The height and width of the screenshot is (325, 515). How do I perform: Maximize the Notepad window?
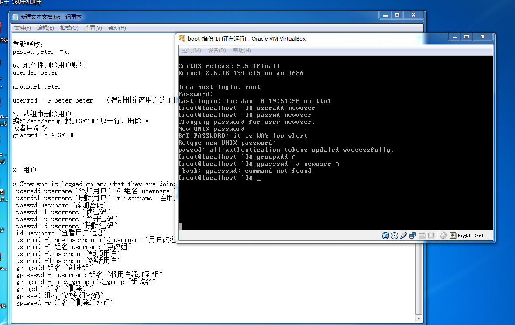[x=397, y=15]
